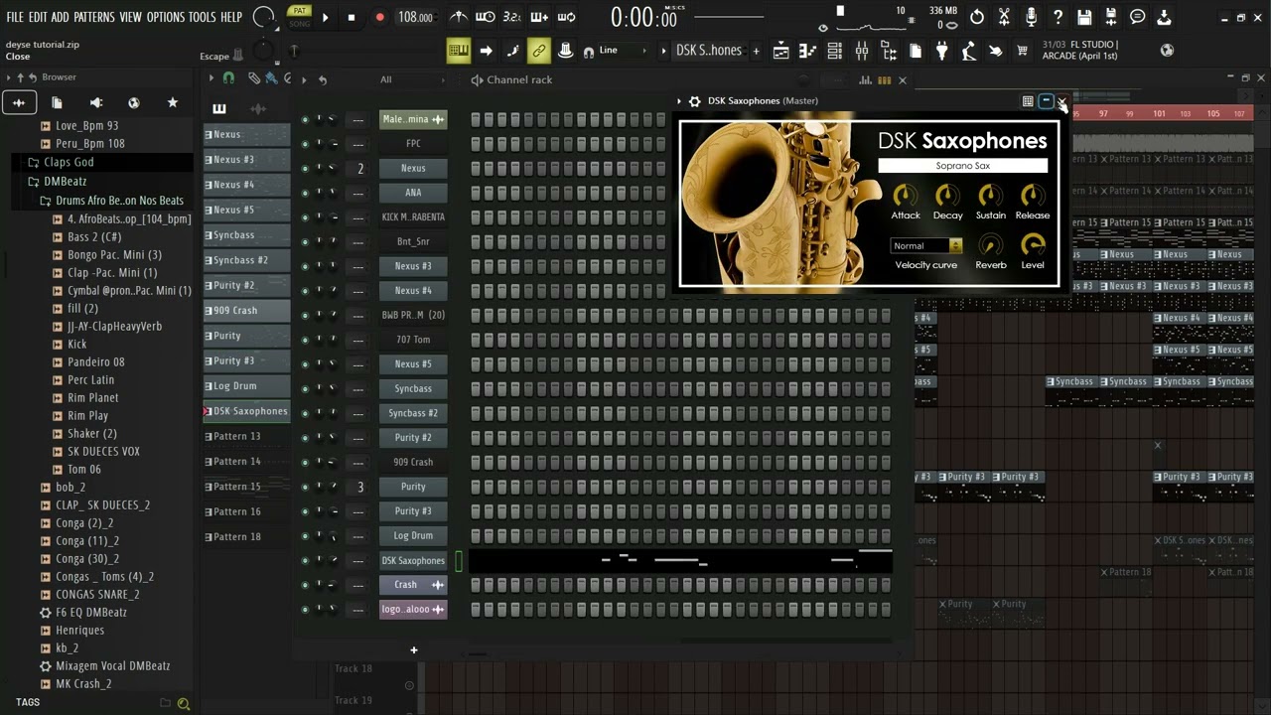Image resolution: width=1271 pixels, height=715 pixels.
Task: Select Pandeiro 08 sample in browser
Action: [96, 361]
